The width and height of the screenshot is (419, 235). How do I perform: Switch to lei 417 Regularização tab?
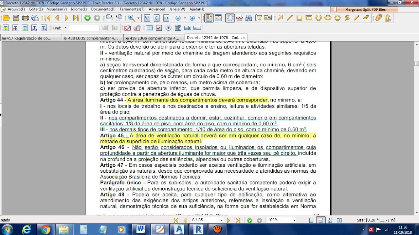(31, 38)
